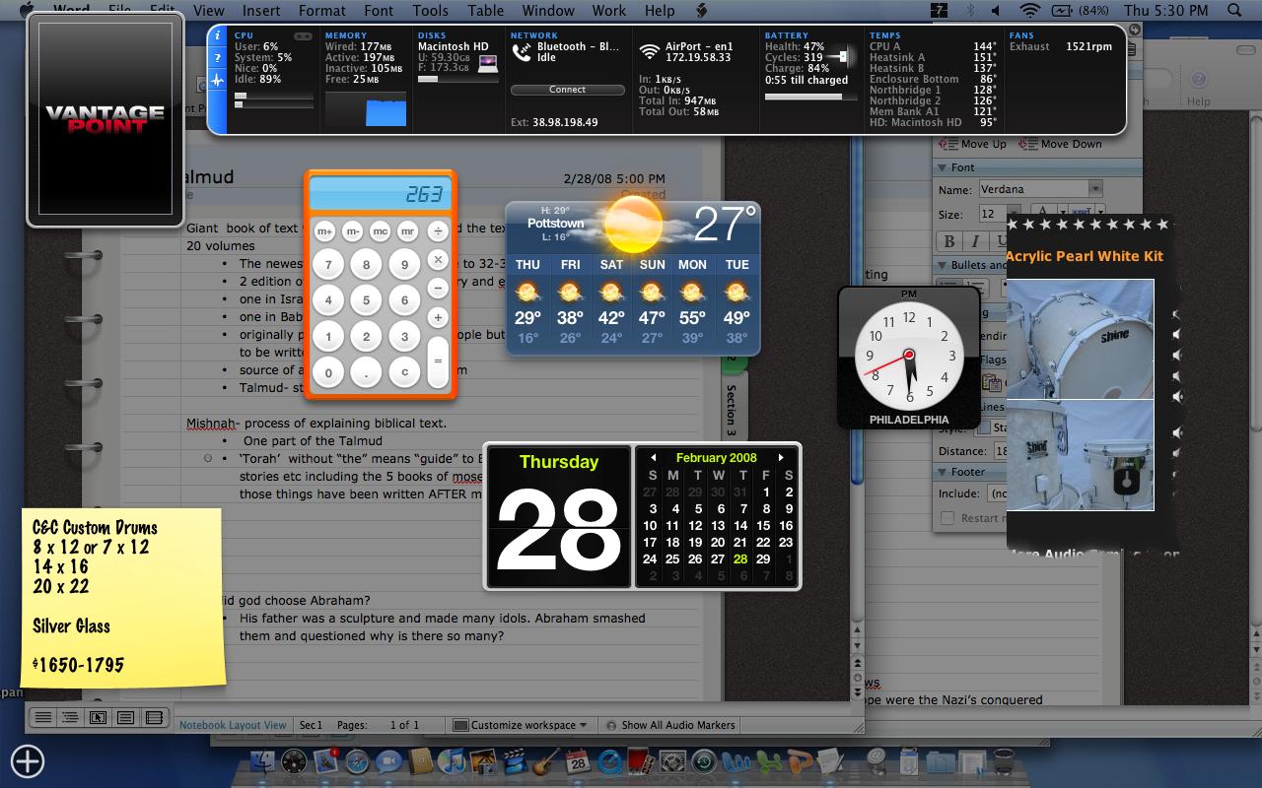Open Mail from the Dock
This screenshot has width=1262, height=788.
point(325,761)
